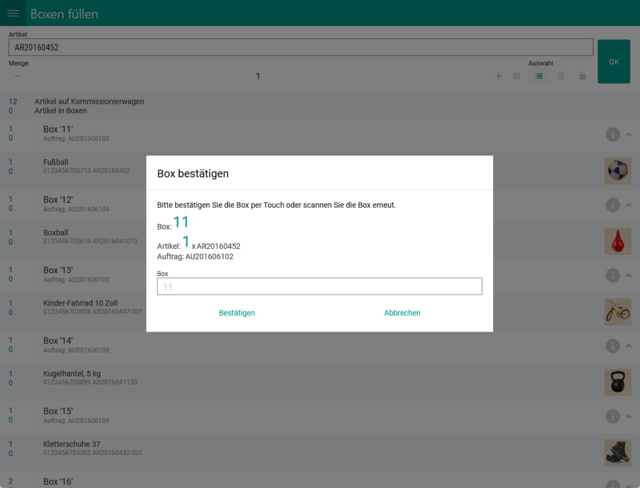Switch to the grid view icon
Image resolution: width=640 pixels, height=488 pixels.
[x=517, y=76]
